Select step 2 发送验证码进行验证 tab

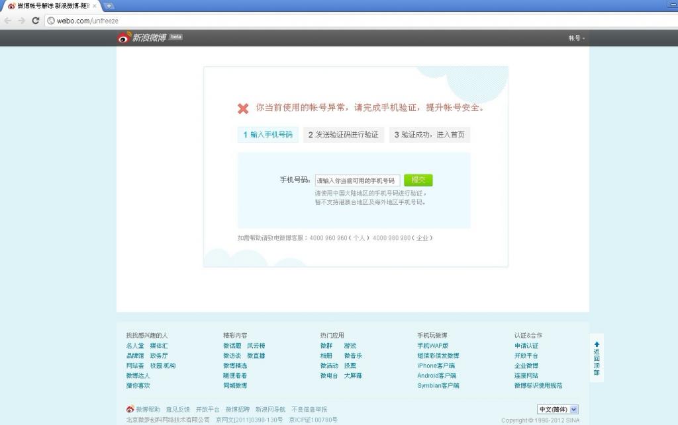click(343, 135)
